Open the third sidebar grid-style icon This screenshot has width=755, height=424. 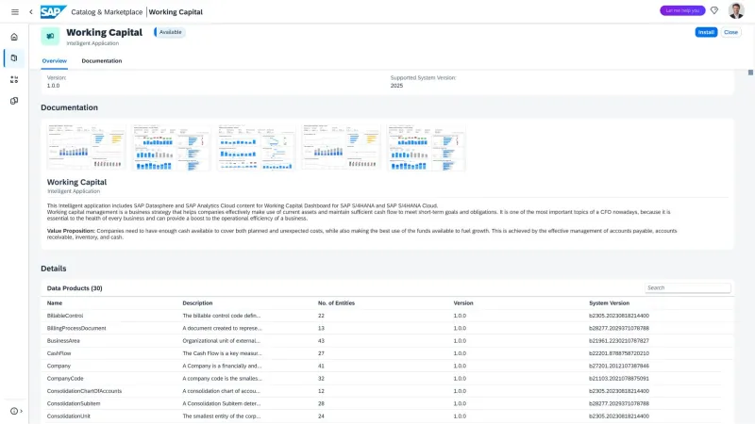pos(14,79)
